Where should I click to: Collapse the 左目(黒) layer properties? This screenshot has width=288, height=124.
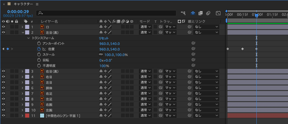[23, 32]
